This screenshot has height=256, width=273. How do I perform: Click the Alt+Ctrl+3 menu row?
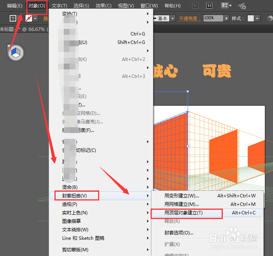click(x=101, y=76)
